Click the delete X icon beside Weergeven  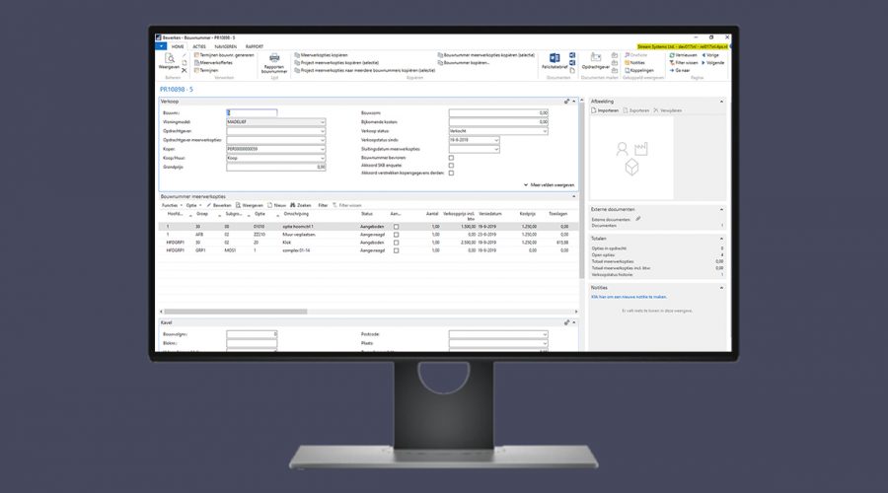pos(185,70)
